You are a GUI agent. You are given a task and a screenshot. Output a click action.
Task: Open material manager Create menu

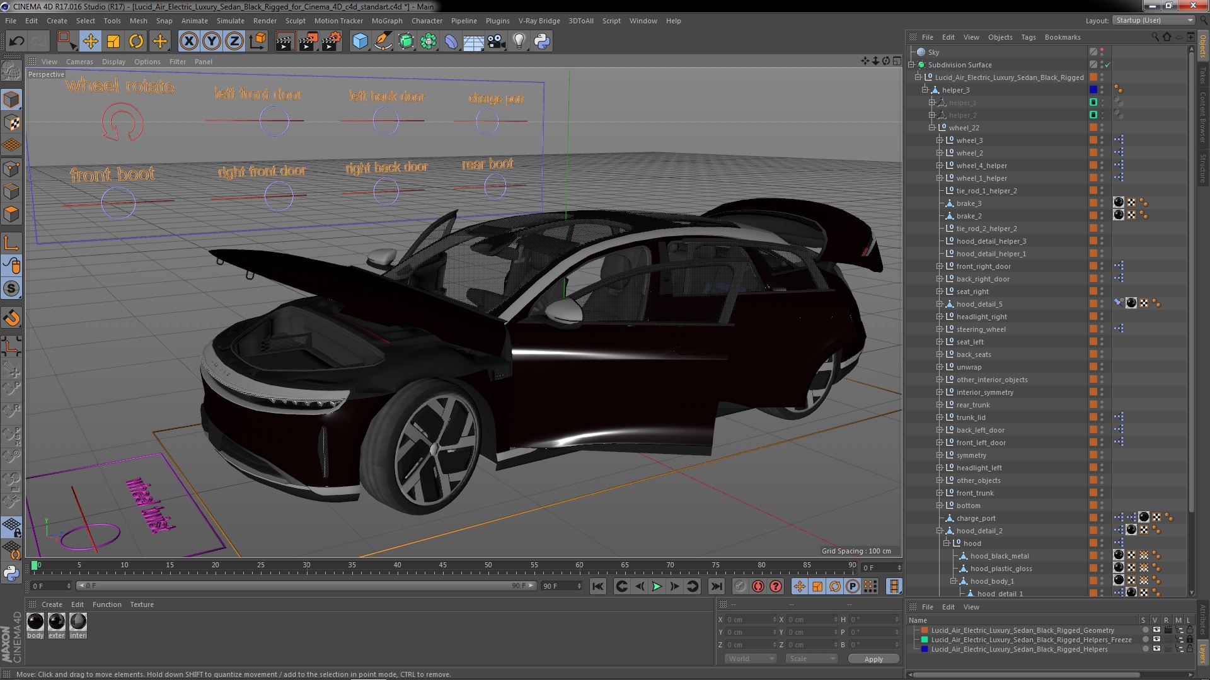click(52, 604)
